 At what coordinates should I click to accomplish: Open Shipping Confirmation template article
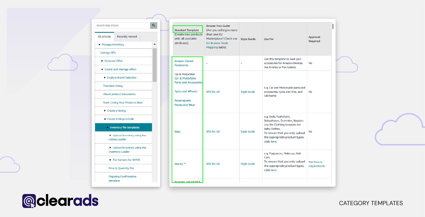point(122,179)
